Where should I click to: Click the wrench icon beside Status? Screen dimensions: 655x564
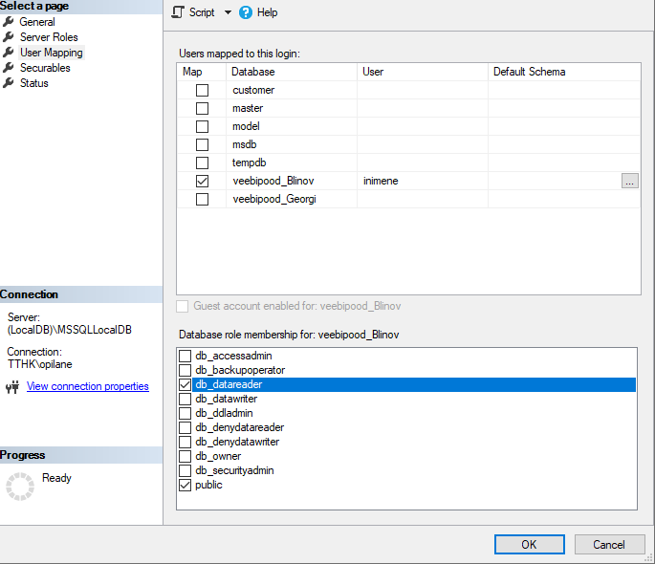click(x=9, y=82)
